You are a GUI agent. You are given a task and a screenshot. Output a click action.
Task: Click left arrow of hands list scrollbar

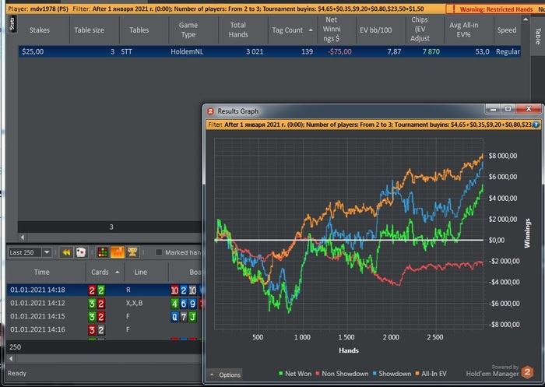(11, 358)
